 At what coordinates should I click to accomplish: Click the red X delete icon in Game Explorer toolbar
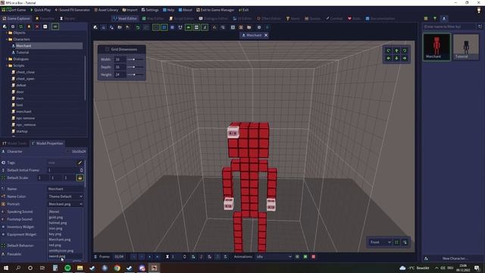click(x=37, y=27)
